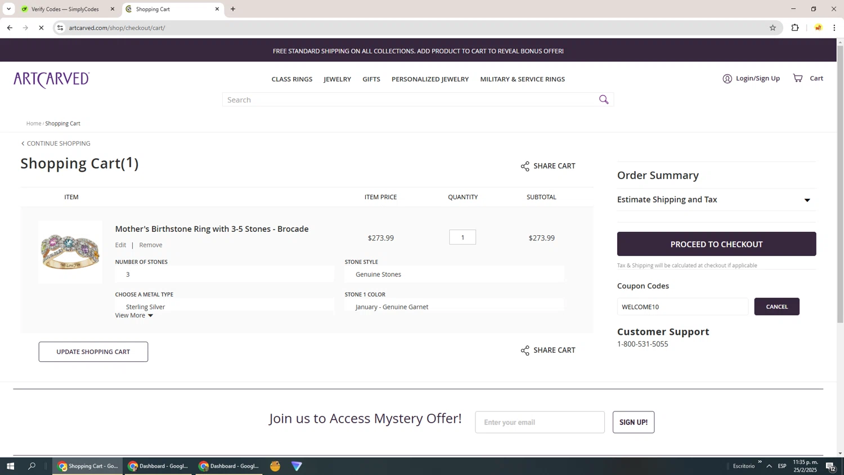Click Update Shopping Cart button
Screen dimensions: 844x475
coord(93,352)
